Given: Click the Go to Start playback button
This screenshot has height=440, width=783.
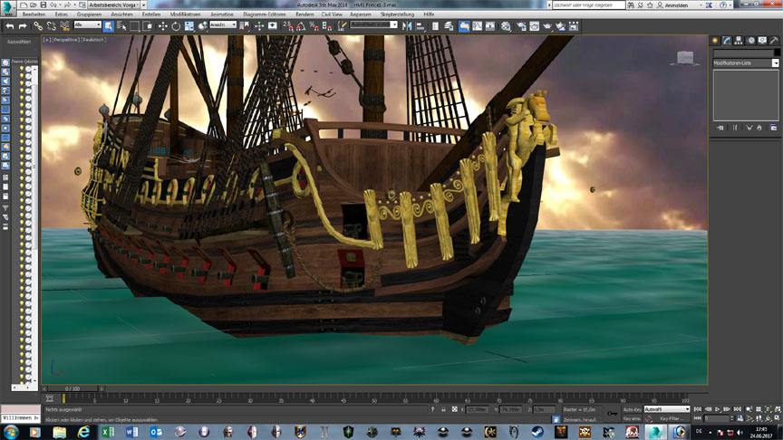Looking at the screenshot, I should click(698, 409).
